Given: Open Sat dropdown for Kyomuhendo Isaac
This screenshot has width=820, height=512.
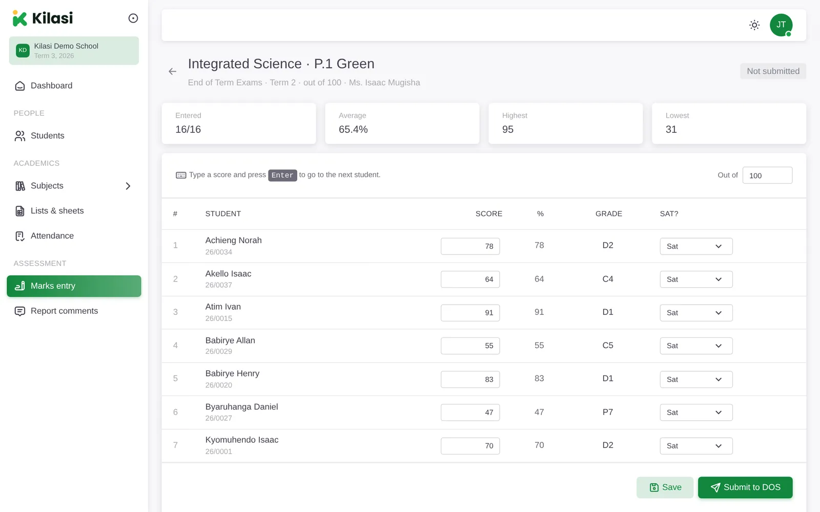Looking at the screenshot, I should click(x=696, y=446).
